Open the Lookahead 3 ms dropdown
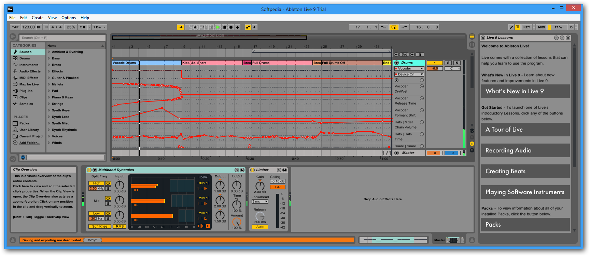The image size is (590, 256). point(260,202)
